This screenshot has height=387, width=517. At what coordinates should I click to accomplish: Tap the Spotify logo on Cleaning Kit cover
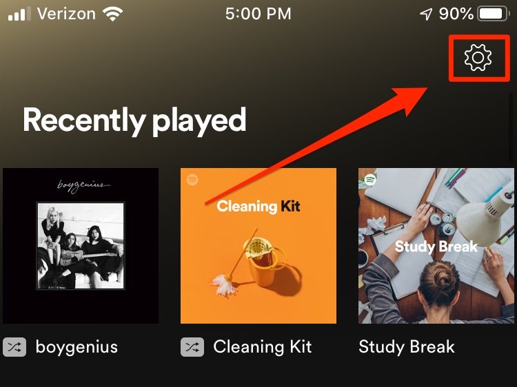[x=192, y=180]
